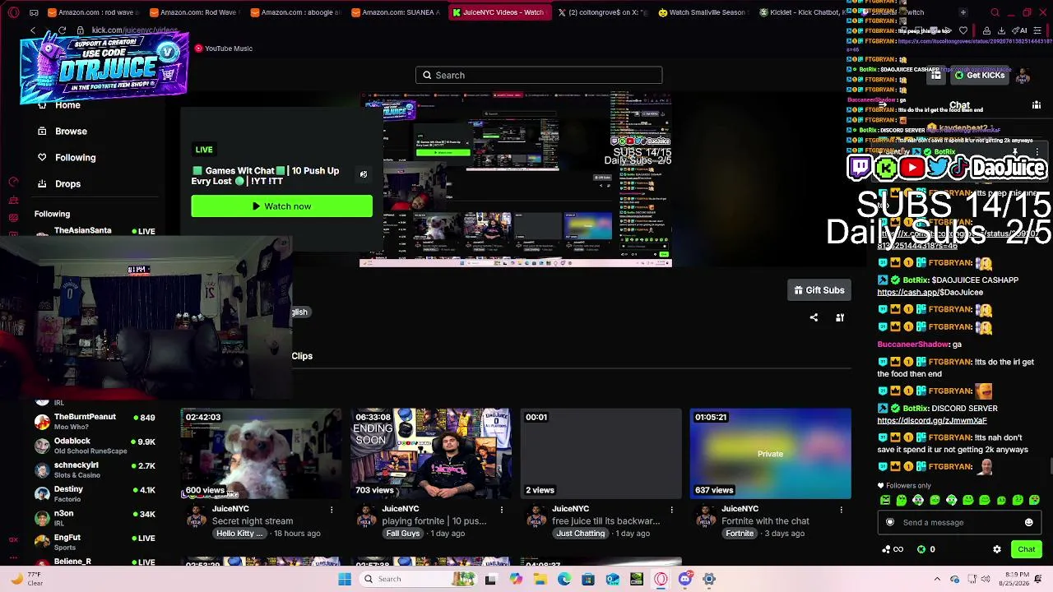The width and height of the screenshot is (1053, 592).
Task: Click the Watch now button
Action: click(281, 206)
